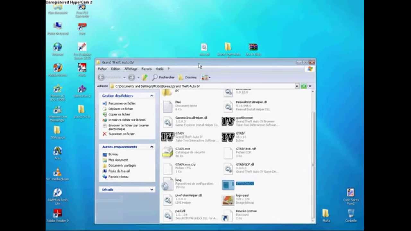This screenshot has height=231, width=411.
Task: Select the GTAIV 16 x 16 icône file
Action: (228, 137)
